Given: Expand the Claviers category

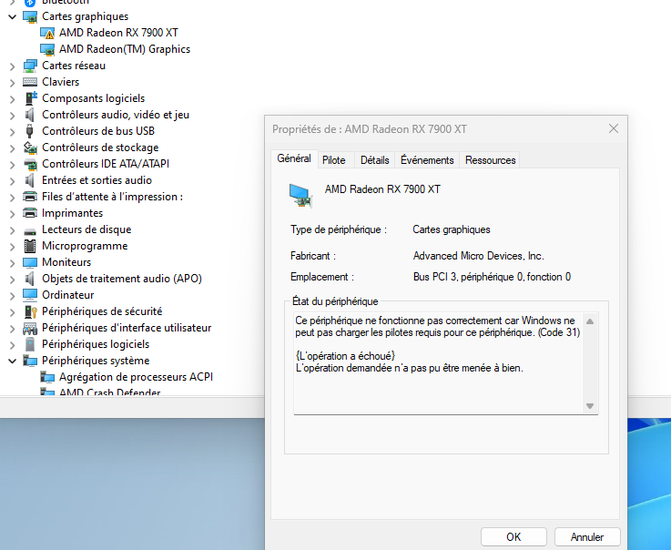Looking at the screenshot, I should click(x=13, y=82).
